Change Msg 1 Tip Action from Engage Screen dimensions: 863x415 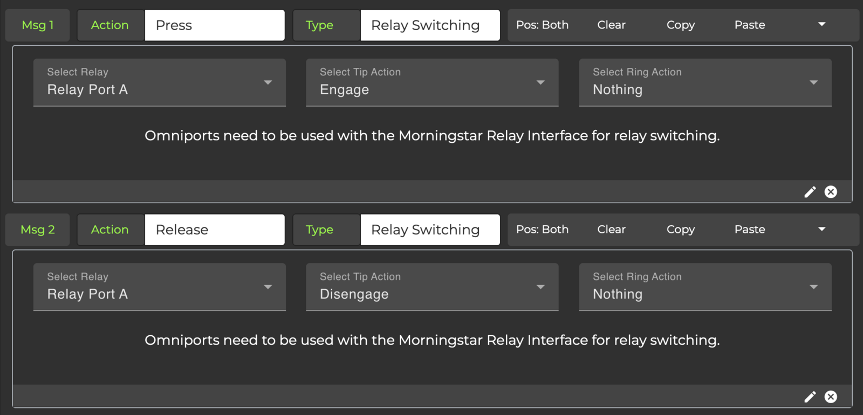pos(432,82)
